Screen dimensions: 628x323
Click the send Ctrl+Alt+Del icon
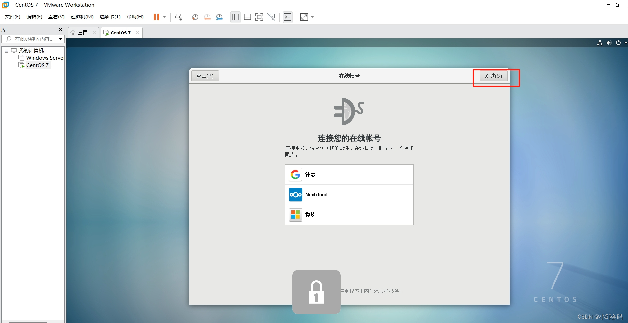click(179, 17)
